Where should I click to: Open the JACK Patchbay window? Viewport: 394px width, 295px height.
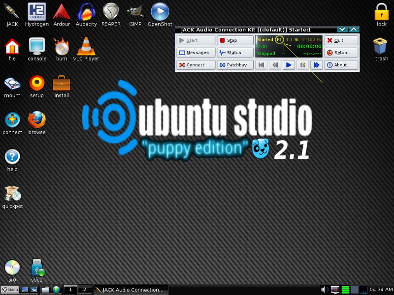[235, 65]
